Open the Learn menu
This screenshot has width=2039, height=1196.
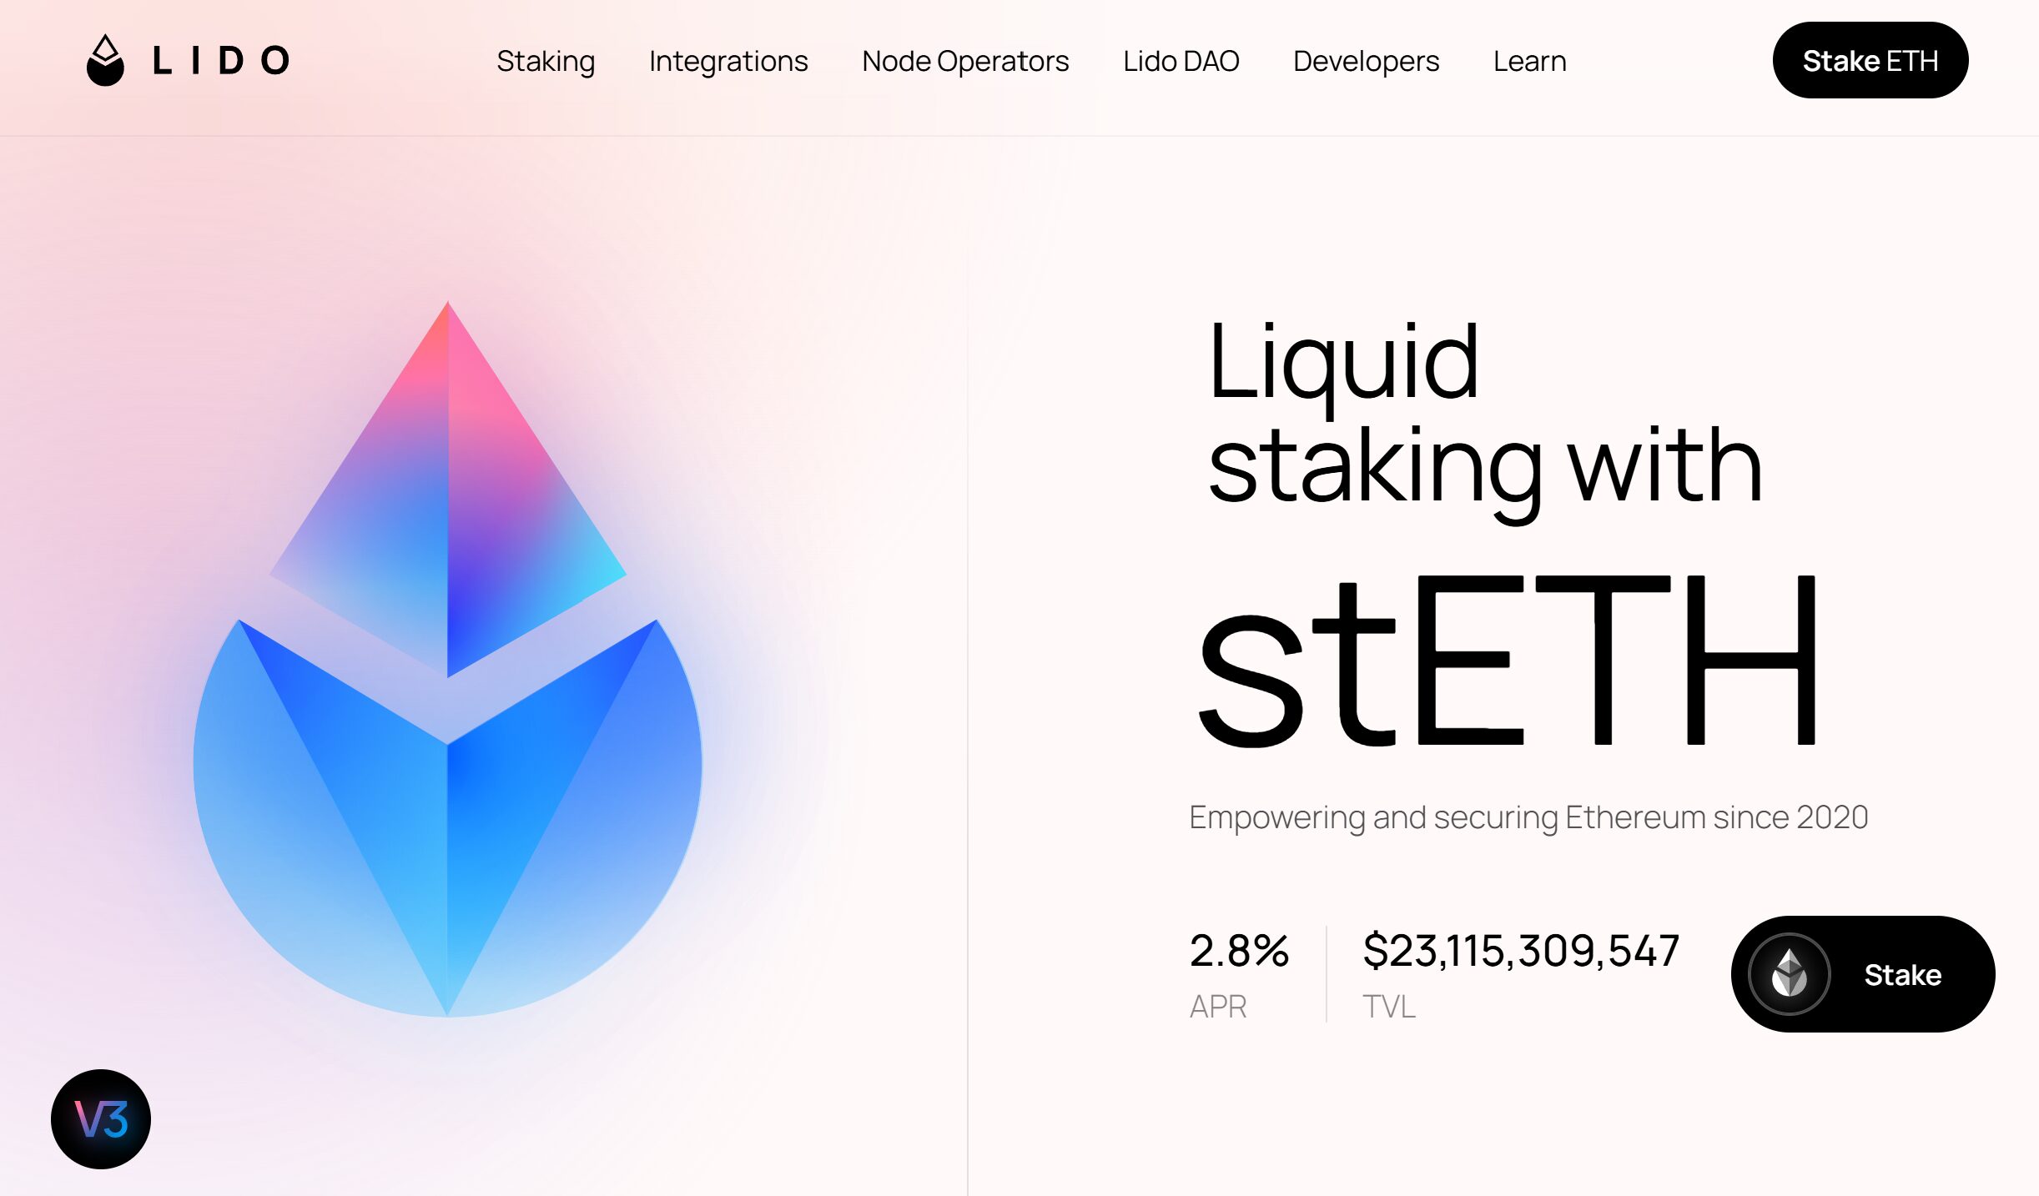coord(1529,61)
